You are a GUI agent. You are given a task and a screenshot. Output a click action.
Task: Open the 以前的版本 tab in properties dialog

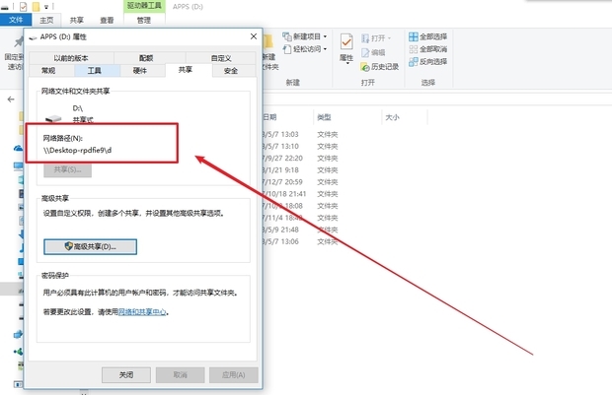(x=71, y=58)
